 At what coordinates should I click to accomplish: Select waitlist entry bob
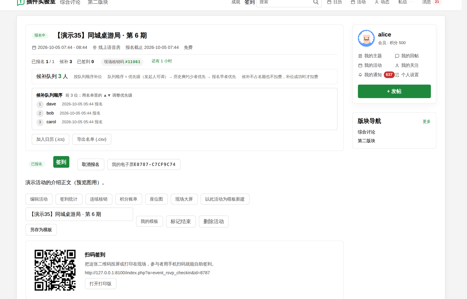50,113
